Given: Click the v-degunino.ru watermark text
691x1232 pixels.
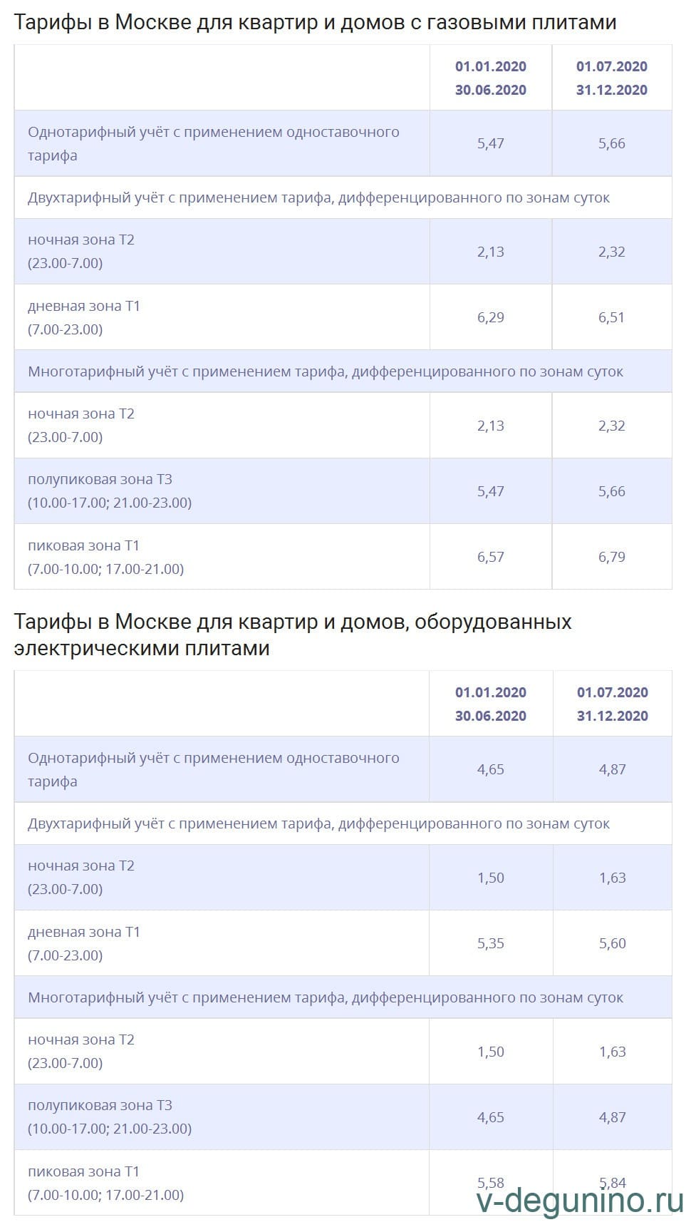Looking at the screenshot, I should (x=580, y=1201).
